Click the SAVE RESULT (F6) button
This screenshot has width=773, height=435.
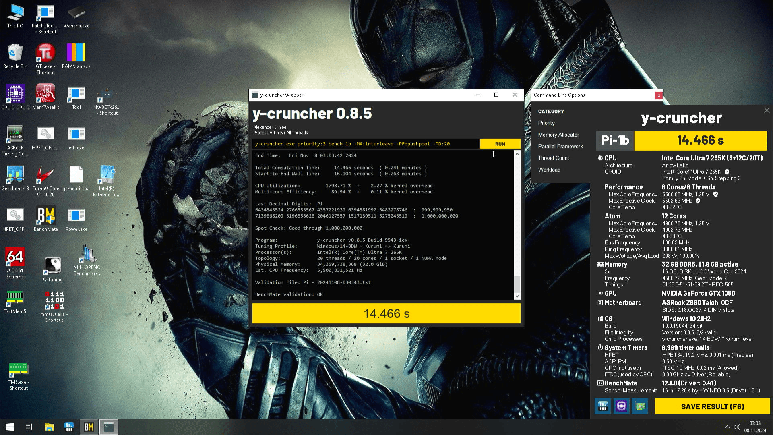712,406
